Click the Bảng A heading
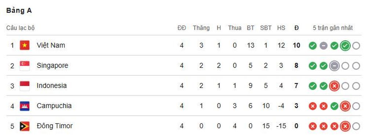367x140 pixels. (19, 11)
